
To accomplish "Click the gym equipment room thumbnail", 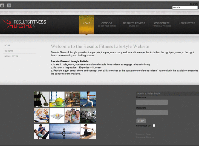I will click(73, 100).
